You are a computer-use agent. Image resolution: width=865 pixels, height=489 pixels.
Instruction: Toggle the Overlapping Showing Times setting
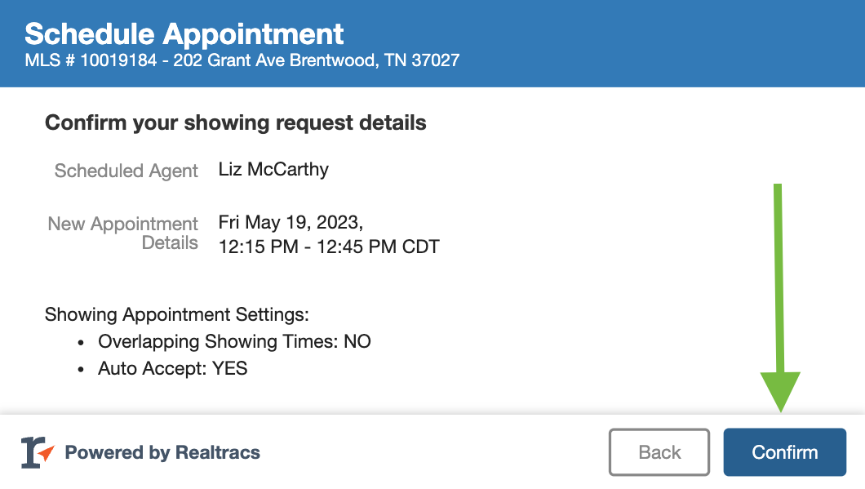(234, 341)
